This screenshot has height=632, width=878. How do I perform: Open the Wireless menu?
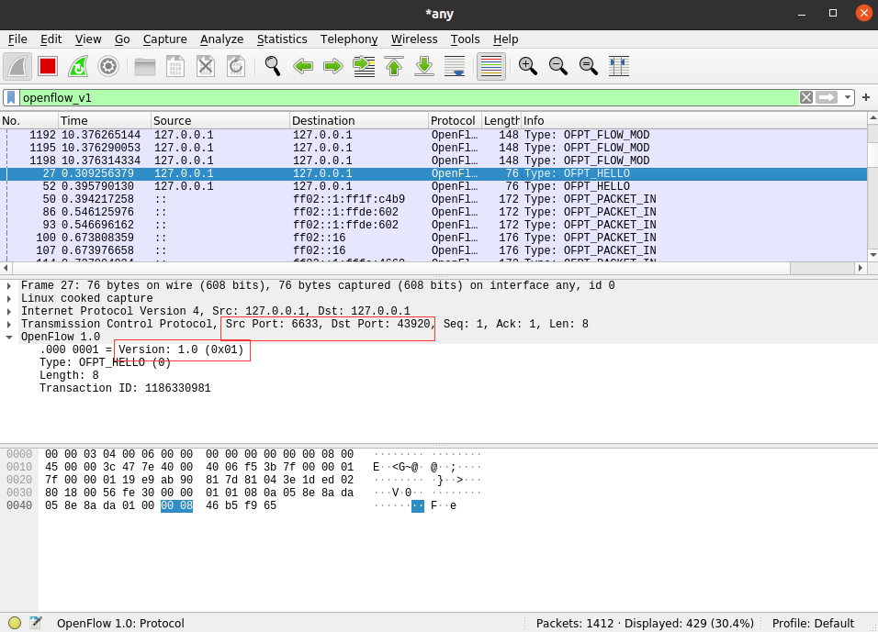click(x=414, y=39)
